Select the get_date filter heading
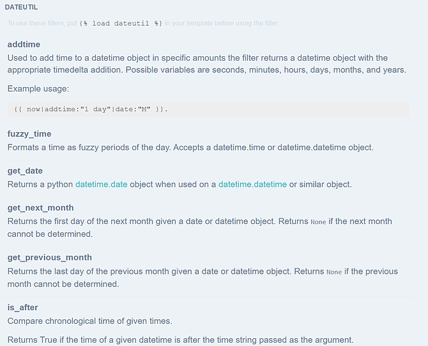This screenshot has height=346, width=428. pos(25,171)
